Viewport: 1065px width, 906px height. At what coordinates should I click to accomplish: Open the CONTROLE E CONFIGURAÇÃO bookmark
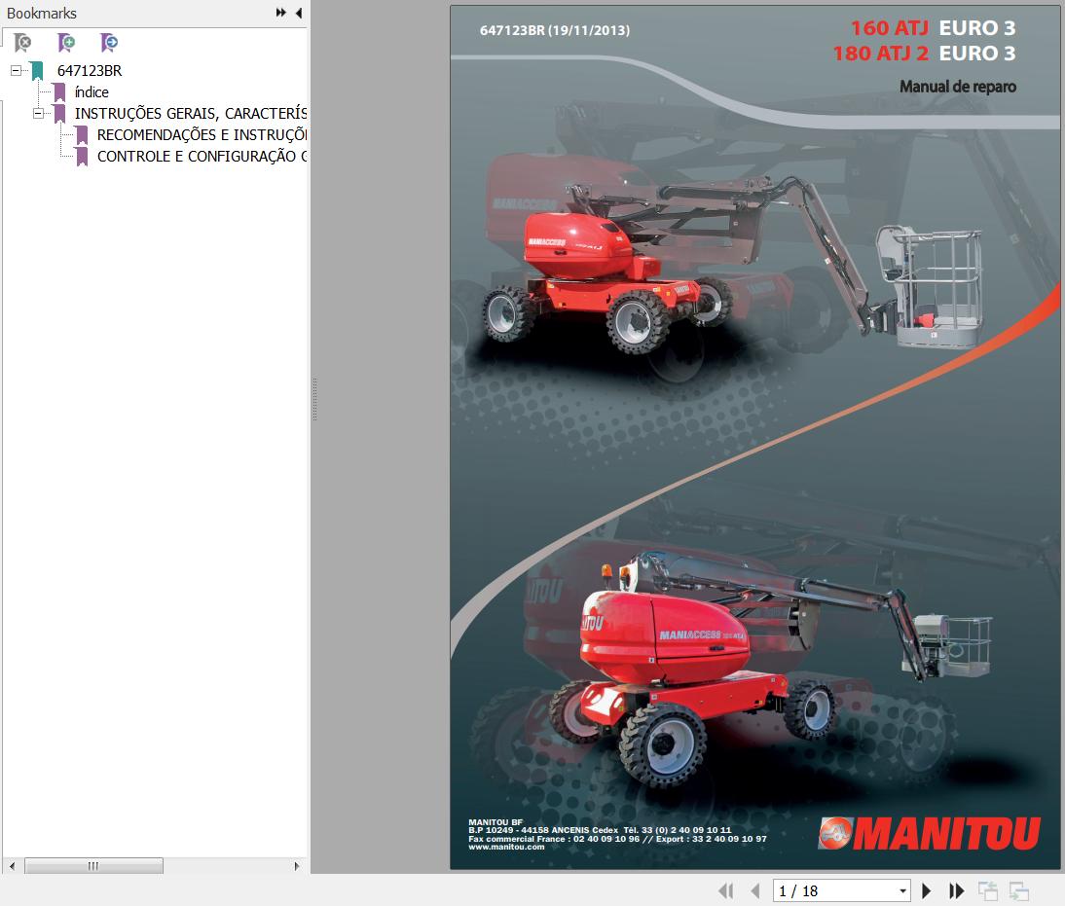[x=202, y=157]
